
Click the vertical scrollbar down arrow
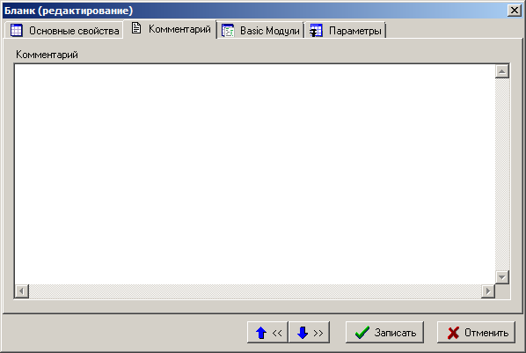[502, 277]
